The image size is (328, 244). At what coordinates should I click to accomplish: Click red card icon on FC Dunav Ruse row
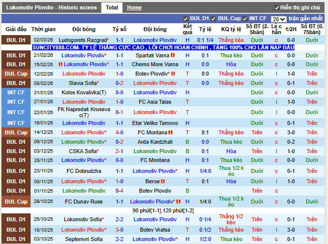178,202
